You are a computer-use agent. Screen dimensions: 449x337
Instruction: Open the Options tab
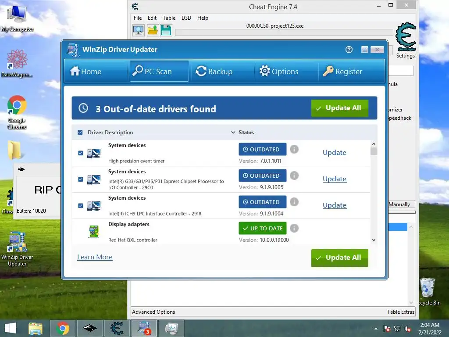click(x=278, y=71)
